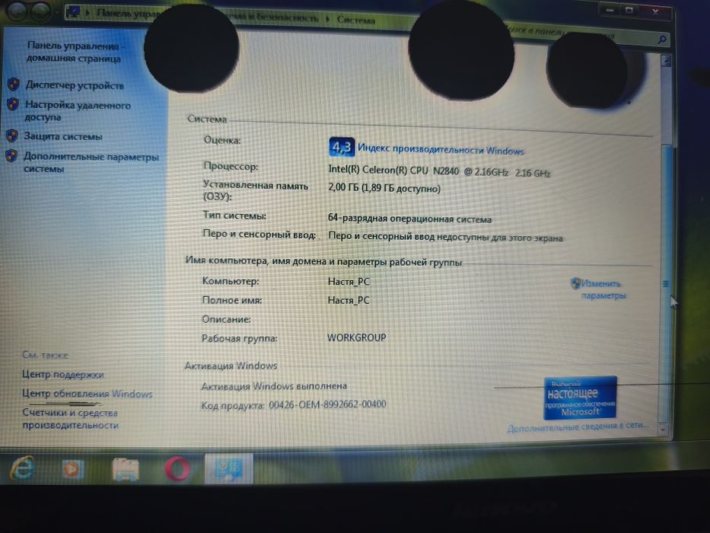710x533 pixels.
Task: Click Активация Windows выполнена text
Action: coord(274,386)
